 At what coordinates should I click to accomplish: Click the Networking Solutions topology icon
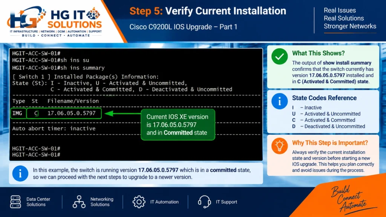click(x=79, y=202)
